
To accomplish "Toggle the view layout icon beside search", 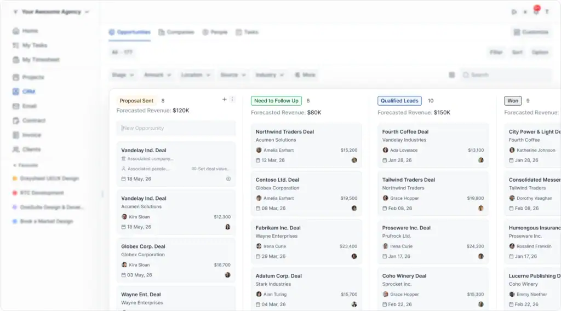I will (x=452, y=74).
